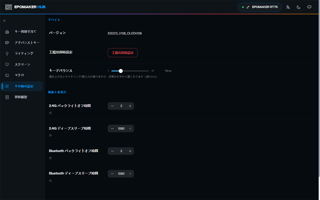Decrease 2.4G ディープスリープ時間 with minus
This screenshot has height=200, width=320.
click(x=112, y=128)
